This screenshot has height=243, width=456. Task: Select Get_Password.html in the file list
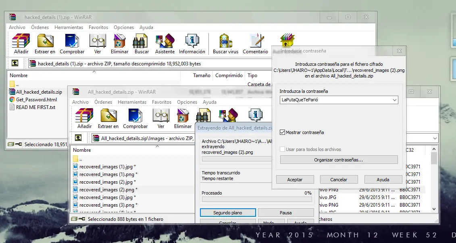click(x=36, y=100)
